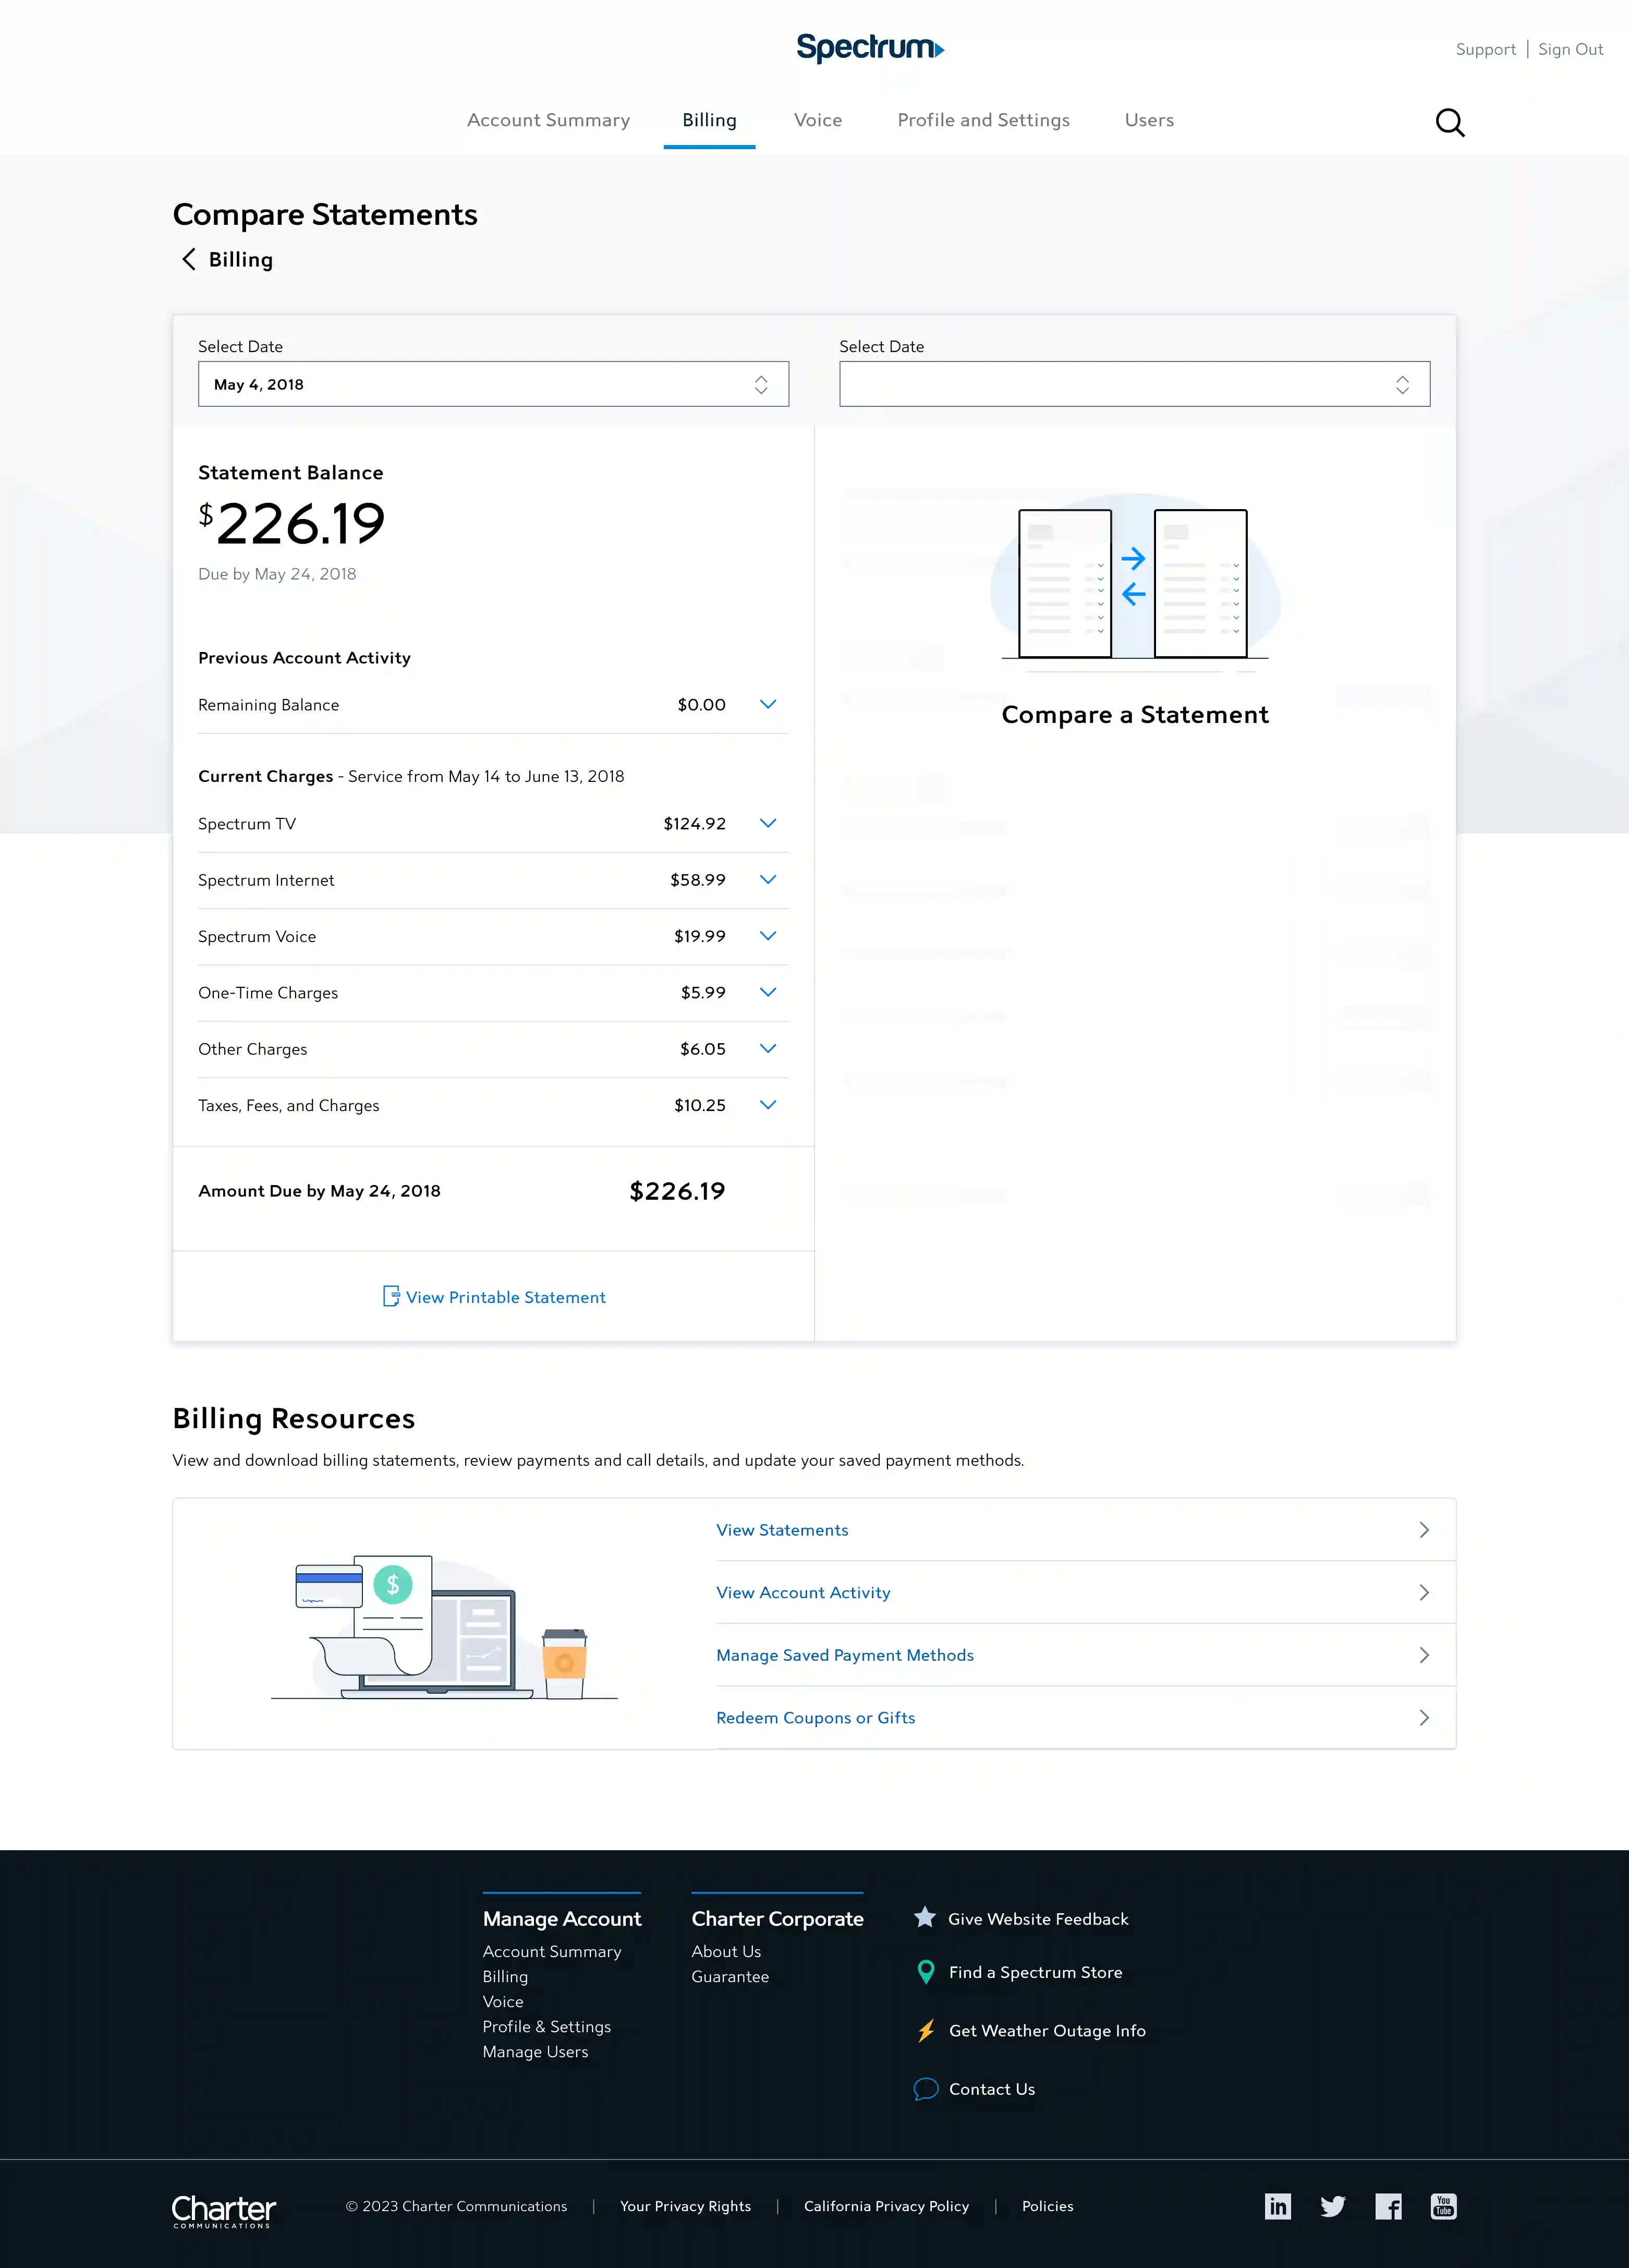The image size is (1629, 2268).
Task: Click Give Website Feedback text
Action: coord(1038,1919)
